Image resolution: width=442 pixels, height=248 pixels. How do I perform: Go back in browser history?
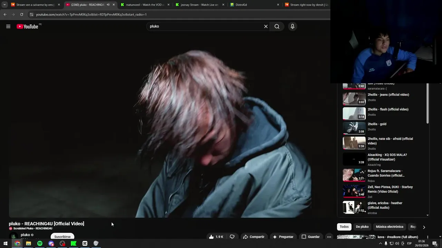click(5, 14)
